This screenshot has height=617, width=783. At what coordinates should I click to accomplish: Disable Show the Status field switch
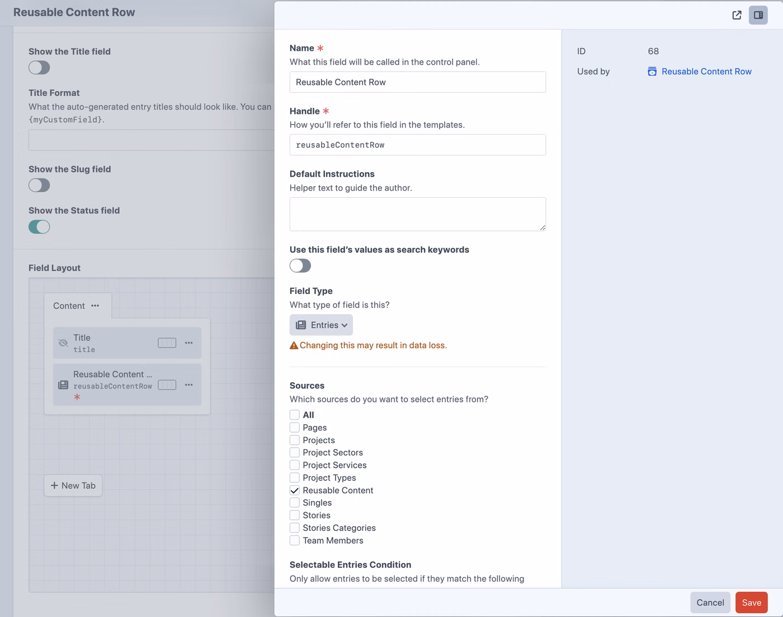pyautogui.click(x=39, y=226)
